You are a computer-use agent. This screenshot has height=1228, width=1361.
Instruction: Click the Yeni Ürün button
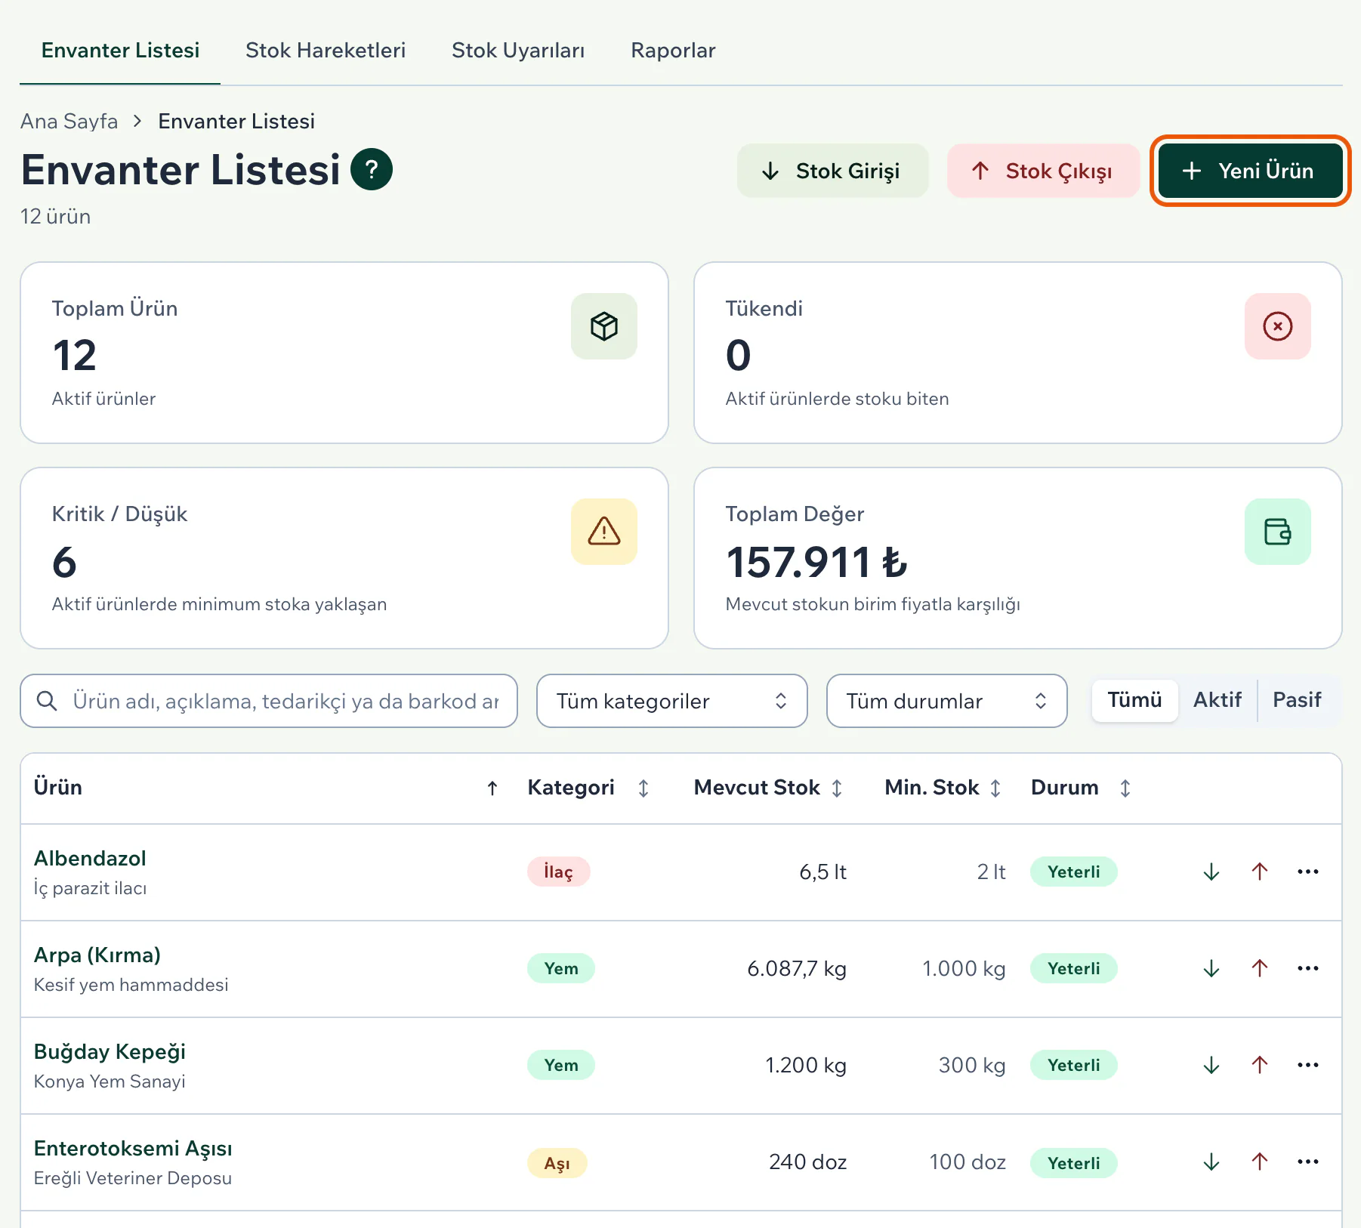coord(1250,171)
